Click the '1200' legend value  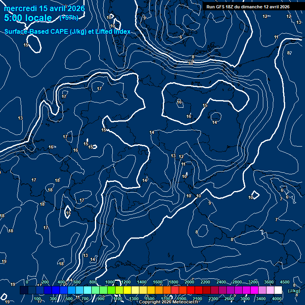pos(125,282)
